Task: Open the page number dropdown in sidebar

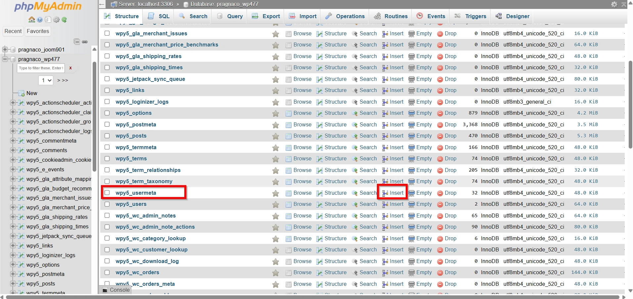Action: [46, 80]
